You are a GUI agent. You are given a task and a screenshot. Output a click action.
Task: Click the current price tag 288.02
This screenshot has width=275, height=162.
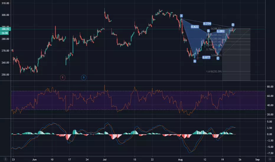pos(5,29)
